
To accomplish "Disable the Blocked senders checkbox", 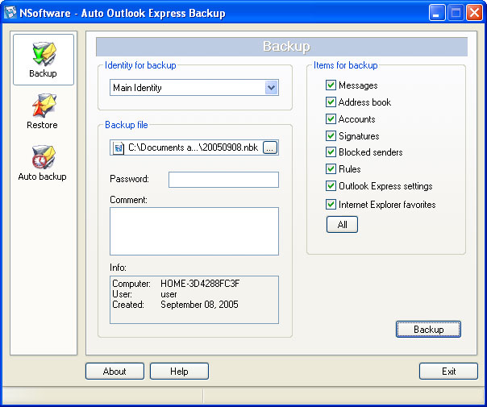I will 331,152.
